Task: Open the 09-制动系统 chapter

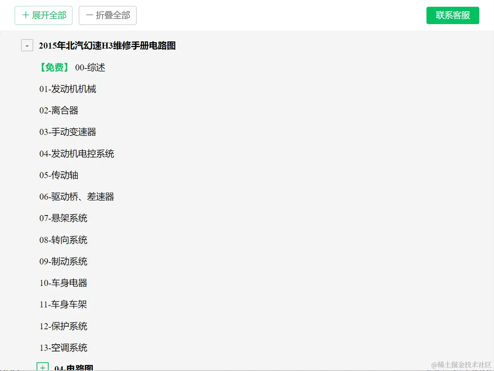Action: 63,261
